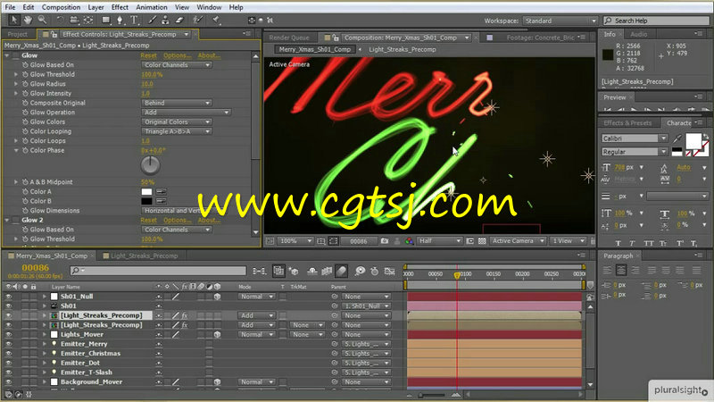The width and height of the screenshot is (714, 402).
Task: Open the timeline graph editor icon
Action: [389, 272]
